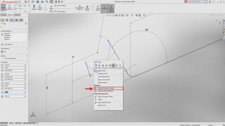Switch to the 3D Views bottom tab

coord(18,123)
